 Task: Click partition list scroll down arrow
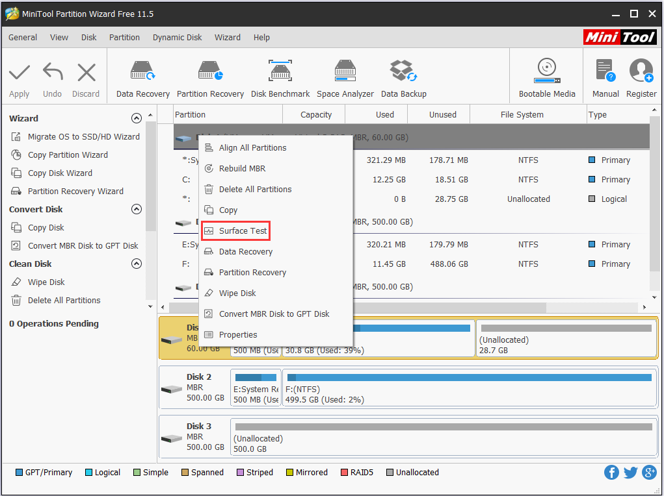click(x=654, y=298)
